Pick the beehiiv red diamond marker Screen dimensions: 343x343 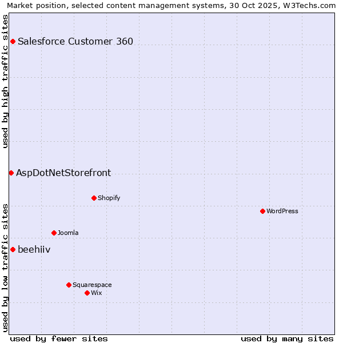pyautogui.click(x=13, y=249)
